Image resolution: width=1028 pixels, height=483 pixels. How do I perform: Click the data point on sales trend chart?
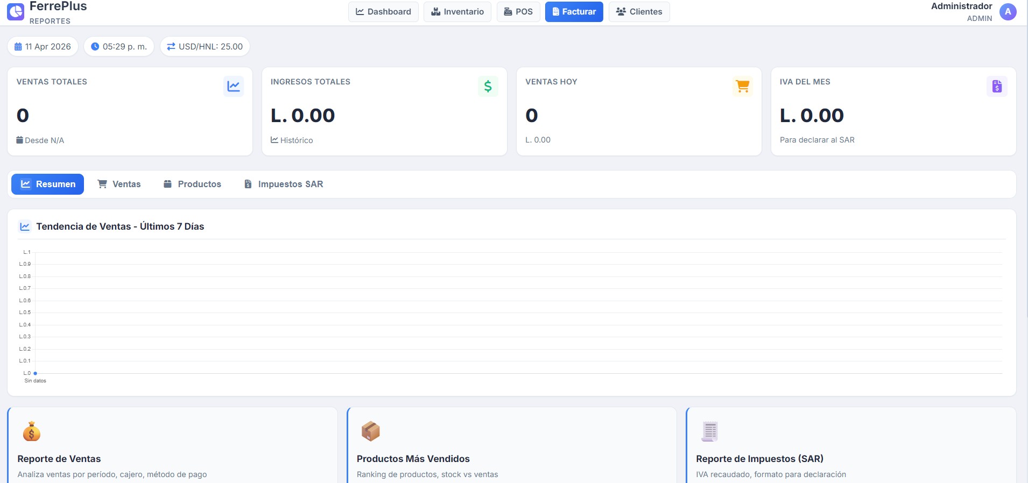click(x=35, y=373)
